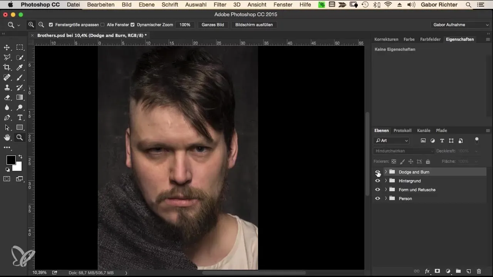
Task: Select the Path Selection tool
Action: pos(7,127)
